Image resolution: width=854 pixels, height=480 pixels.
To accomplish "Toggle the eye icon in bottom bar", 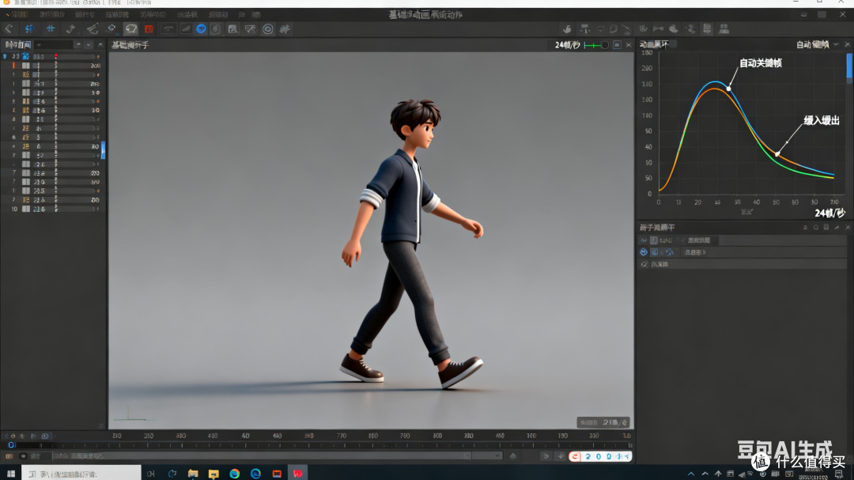I will click(23, 456).
